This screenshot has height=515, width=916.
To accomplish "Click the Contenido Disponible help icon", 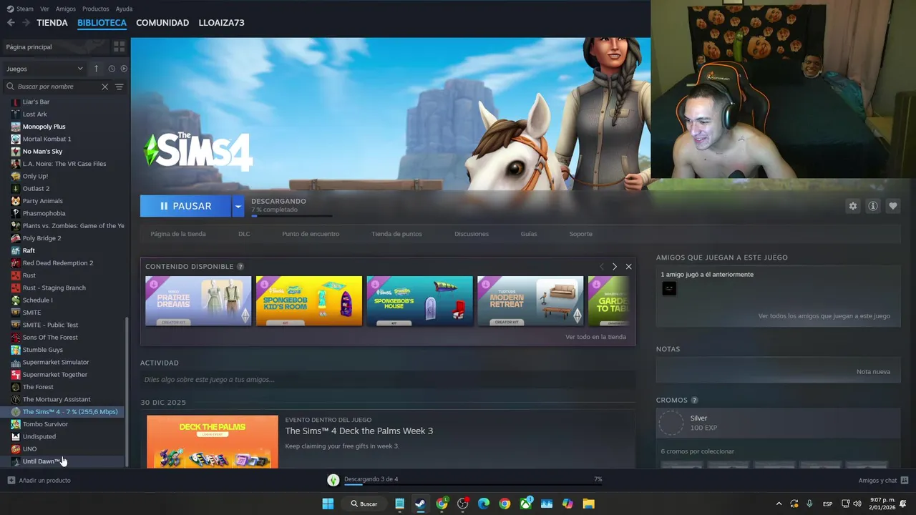I will click(x=240, y=267).
